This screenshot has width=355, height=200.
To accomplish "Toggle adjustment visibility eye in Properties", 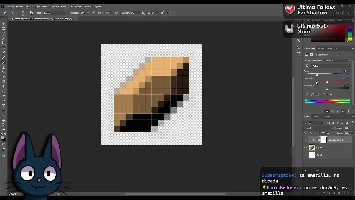I will (x=343, y=111).
